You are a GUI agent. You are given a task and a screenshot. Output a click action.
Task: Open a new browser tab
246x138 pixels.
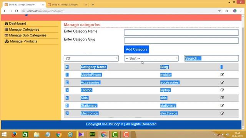(93, 5)
